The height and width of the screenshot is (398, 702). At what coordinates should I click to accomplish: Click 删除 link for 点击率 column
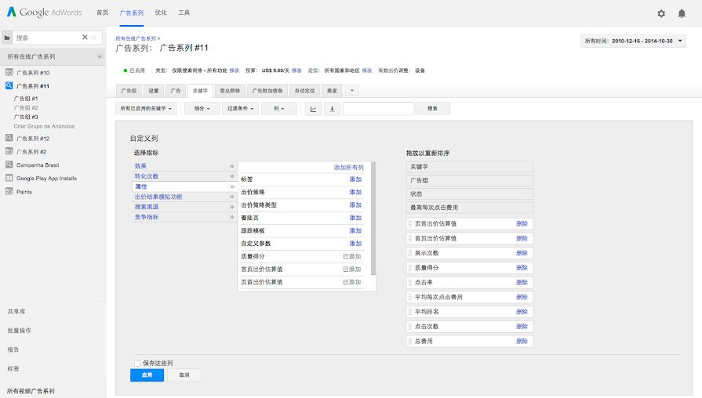tap(522, 283)
